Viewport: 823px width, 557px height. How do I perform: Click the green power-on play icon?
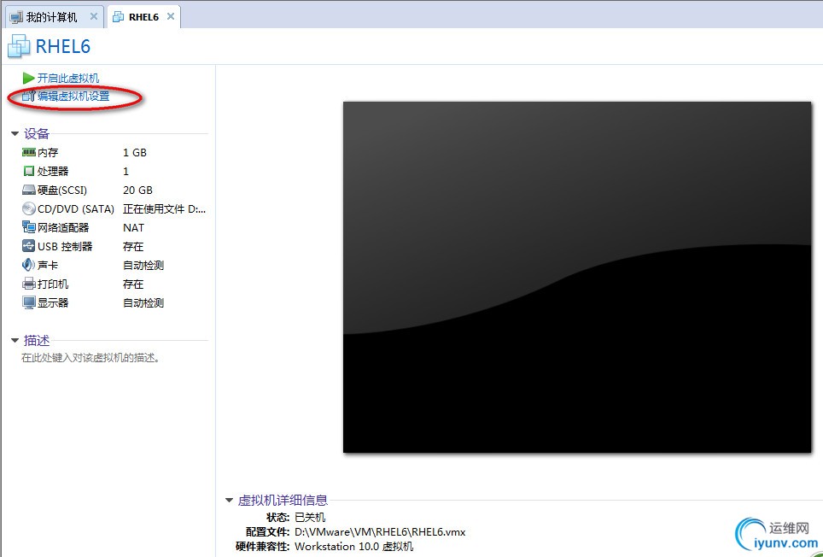[28, 79]
